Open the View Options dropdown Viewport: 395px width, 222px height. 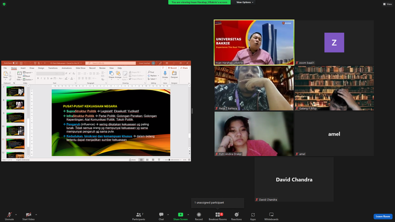tap(244, 2)
